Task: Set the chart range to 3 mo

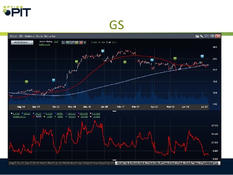Action: (94, 42)
